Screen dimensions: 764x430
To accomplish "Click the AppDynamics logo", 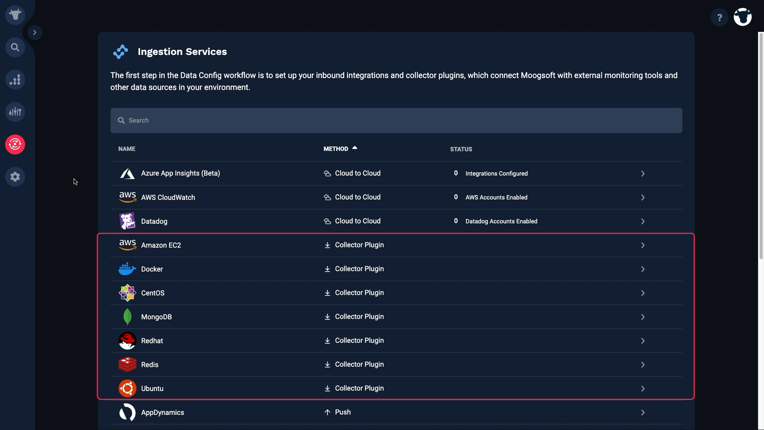I will (x=127, y=412).
